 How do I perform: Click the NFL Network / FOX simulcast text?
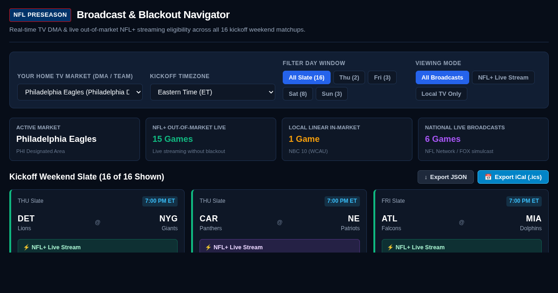coord(459,151)
